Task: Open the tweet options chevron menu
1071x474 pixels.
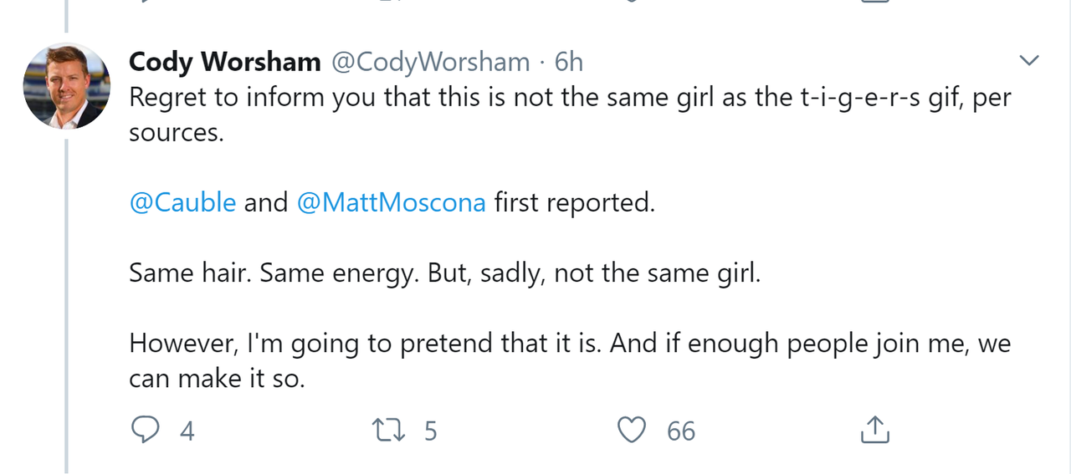Action: [1028, 61]
